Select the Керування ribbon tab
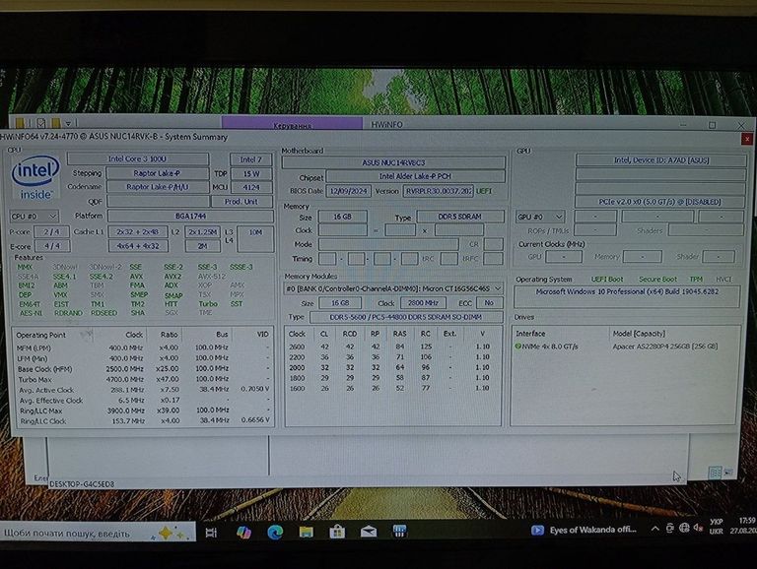 pyautogui.click(x=292, y=124)
